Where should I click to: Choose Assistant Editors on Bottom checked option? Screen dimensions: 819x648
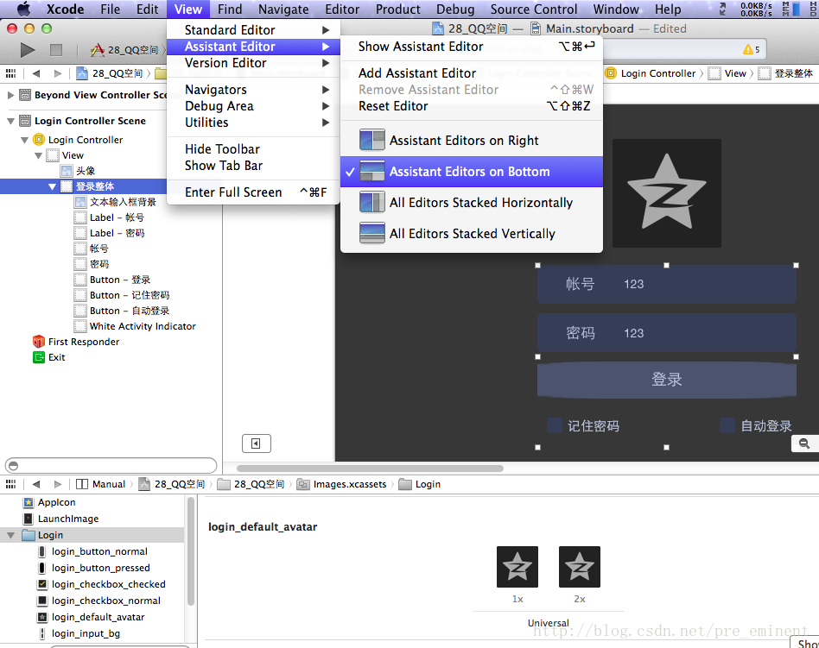(x=471, y=172)
